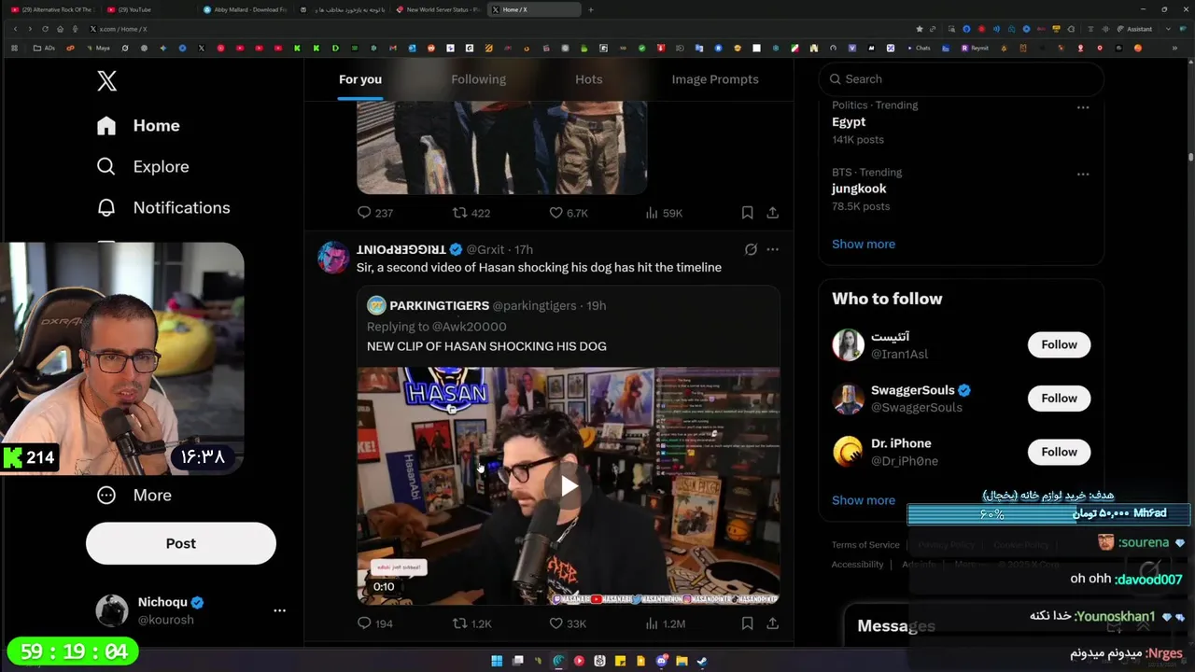Image resolution: width=1195 pixels, height=672 pixels.
Task: Click Grok icon on TRIGGERPOINT post
Action: (751, 249)
